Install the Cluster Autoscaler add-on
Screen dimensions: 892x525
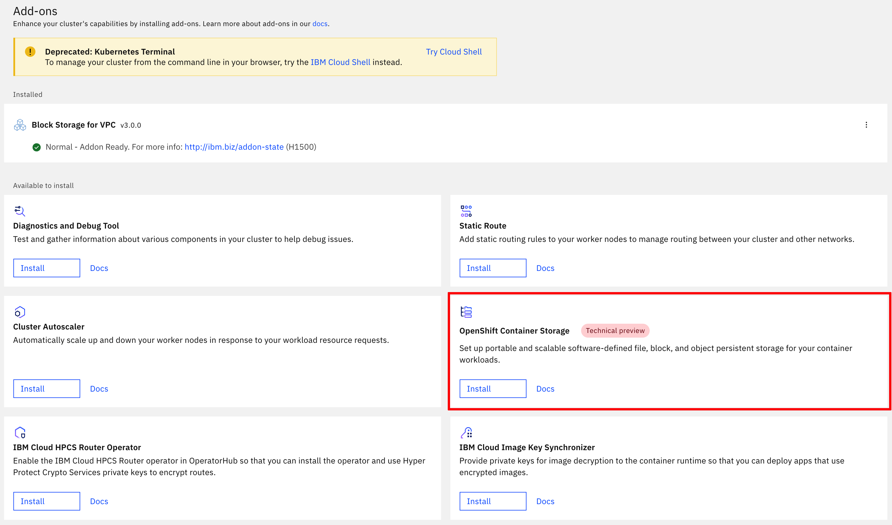[x=47, y=389]
